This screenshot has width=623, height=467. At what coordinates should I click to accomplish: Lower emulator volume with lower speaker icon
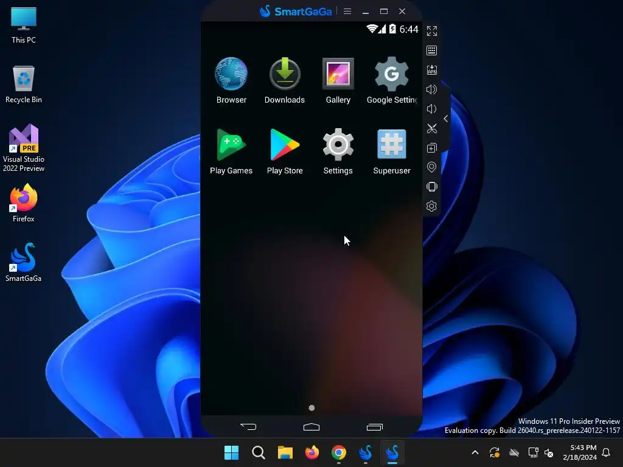[432, 109]
